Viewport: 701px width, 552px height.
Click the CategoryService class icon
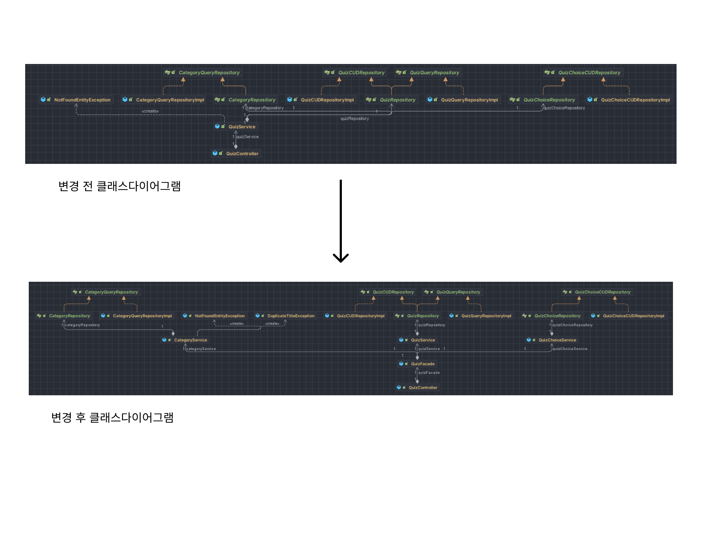tap(164, 340)
